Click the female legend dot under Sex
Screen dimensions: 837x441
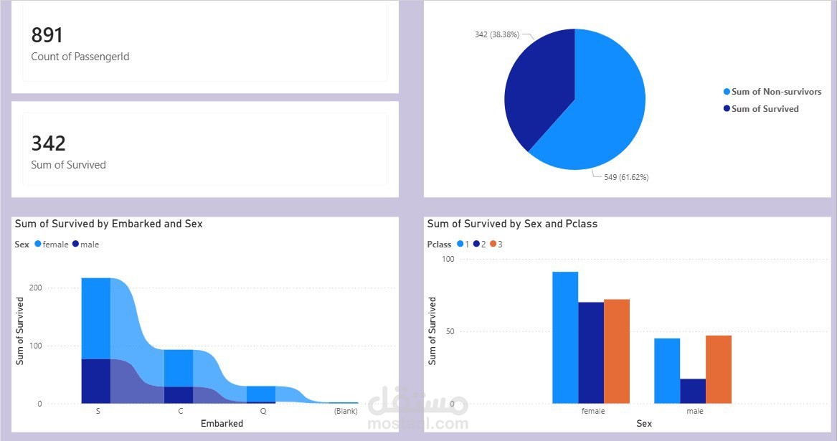pos(39,244)
